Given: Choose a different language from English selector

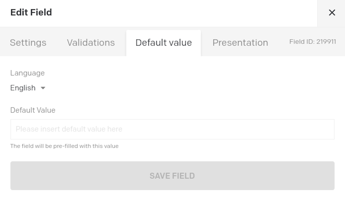Looking at the screenshot, I should 28,88.
